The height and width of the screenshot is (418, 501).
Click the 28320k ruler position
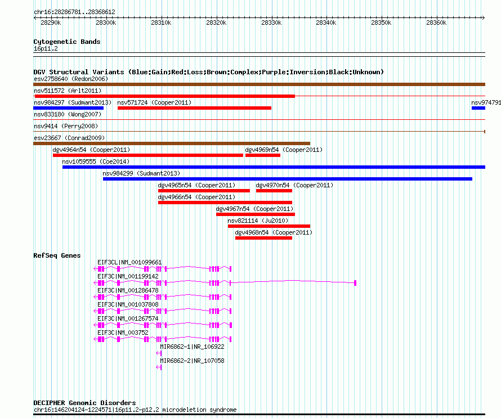216,23
